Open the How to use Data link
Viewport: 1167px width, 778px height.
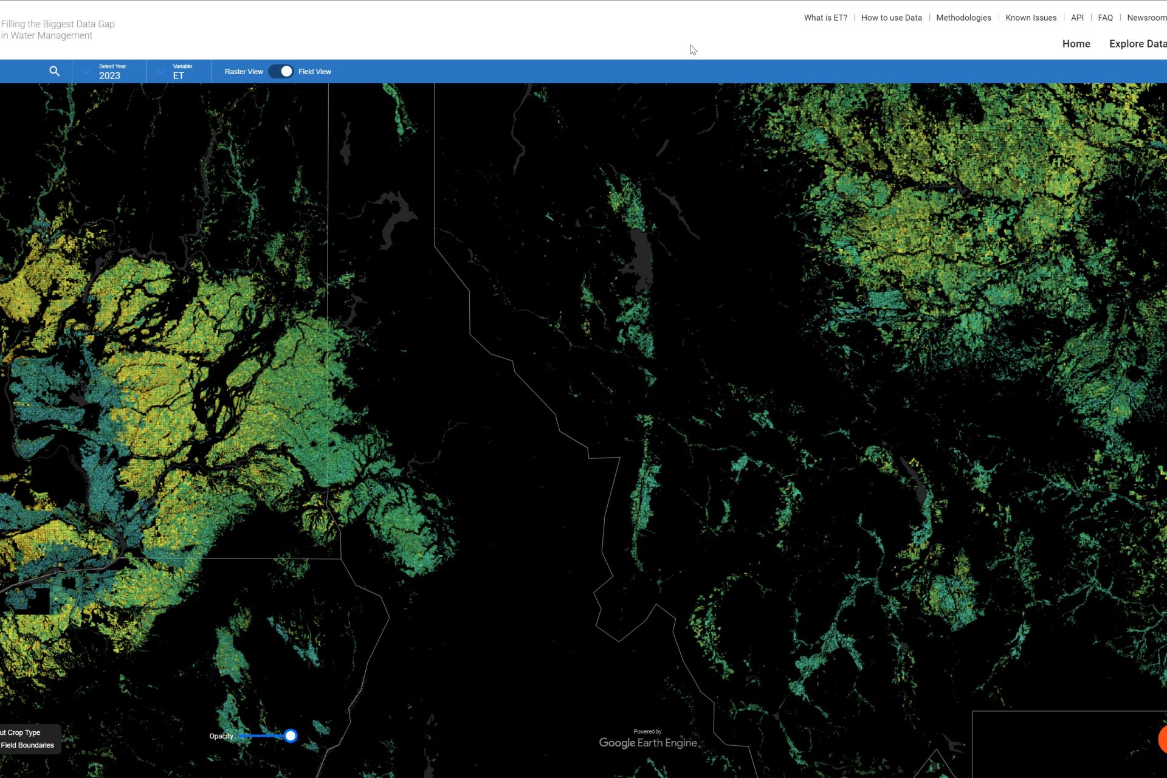click(891, 18)
